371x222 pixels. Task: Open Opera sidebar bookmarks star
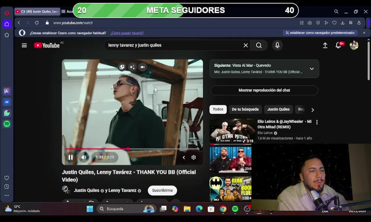click(x=7, y=35)
